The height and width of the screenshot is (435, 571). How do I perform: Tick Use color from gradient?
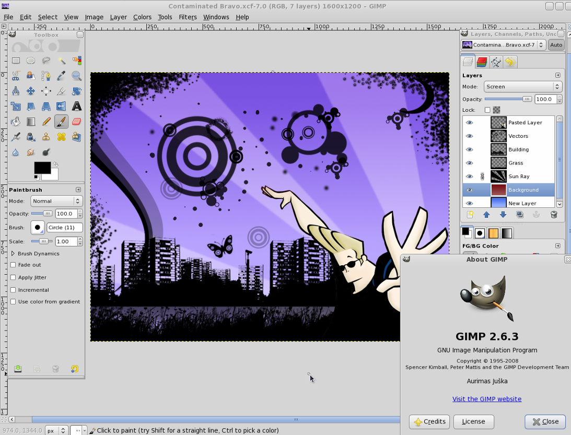pyautogui.click(x=13, y=302)
